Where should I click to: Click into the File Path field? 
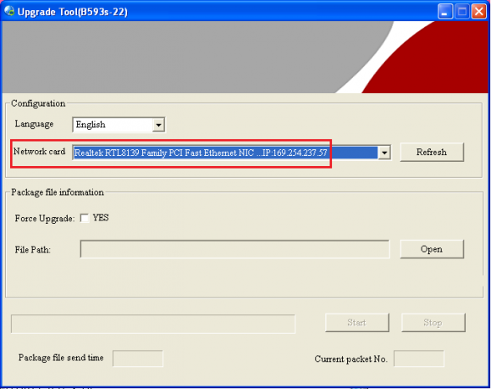pyautogui.click(x=234, y=249)
